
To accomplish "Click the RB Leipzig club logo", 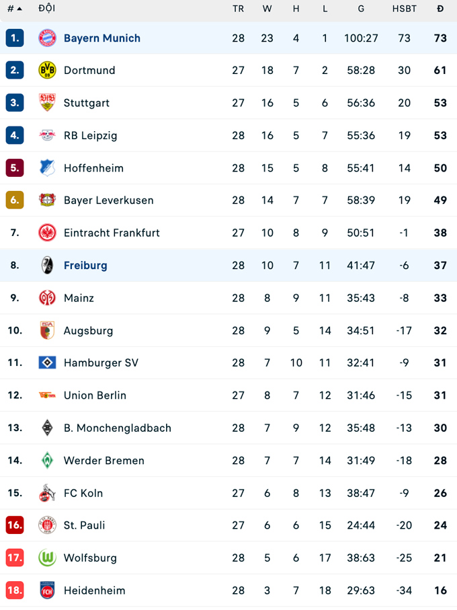I will [x=47, y=135].
